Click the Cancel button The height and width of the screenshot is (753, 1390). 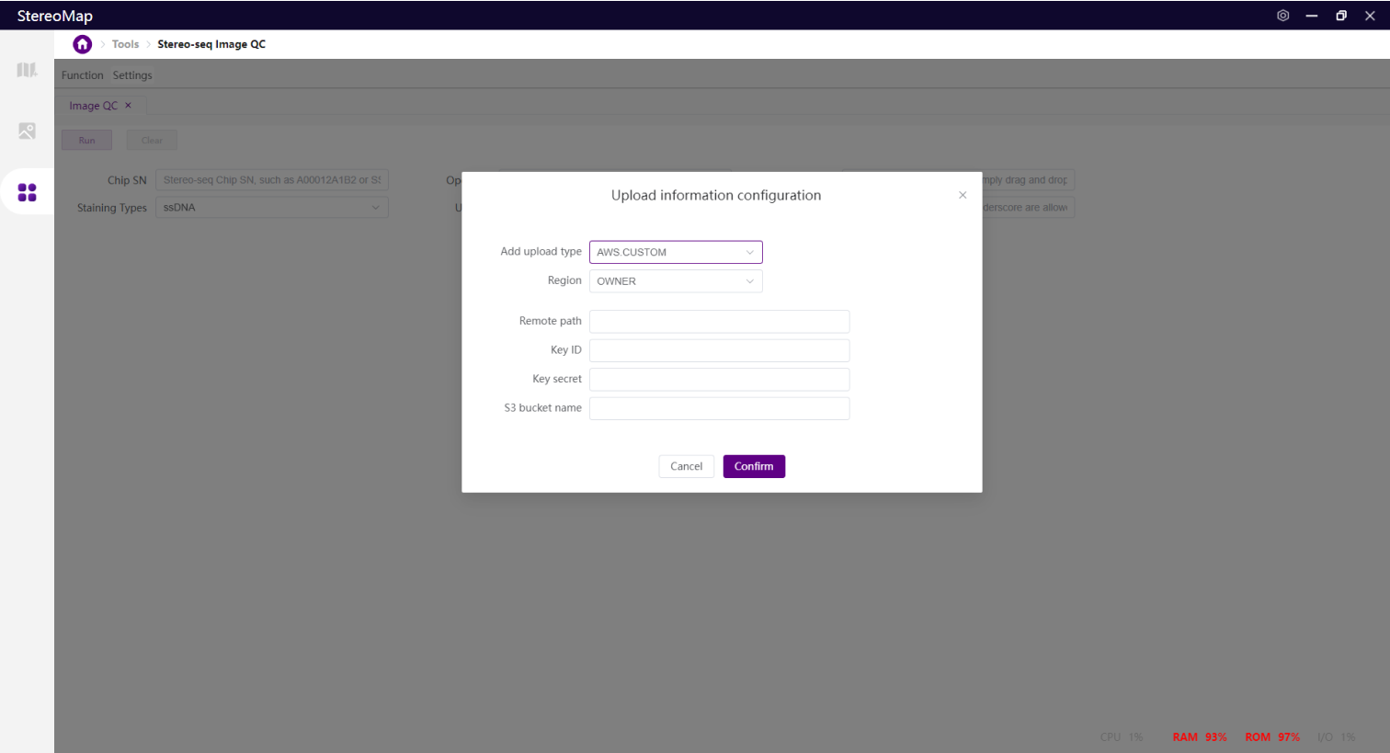coord(686,466)
